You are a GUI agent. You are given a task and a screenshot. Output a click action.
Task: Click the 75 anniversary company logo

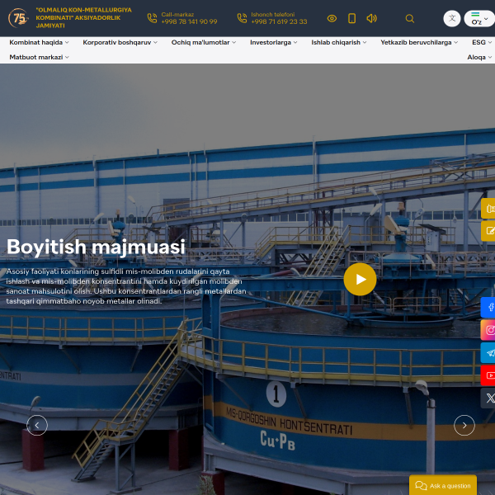18,18
